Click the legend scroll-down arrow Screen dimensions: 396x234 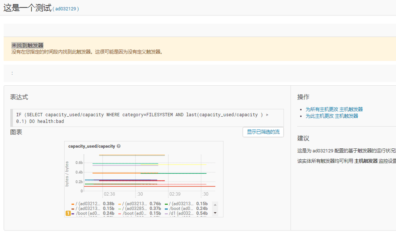(214, 214)
